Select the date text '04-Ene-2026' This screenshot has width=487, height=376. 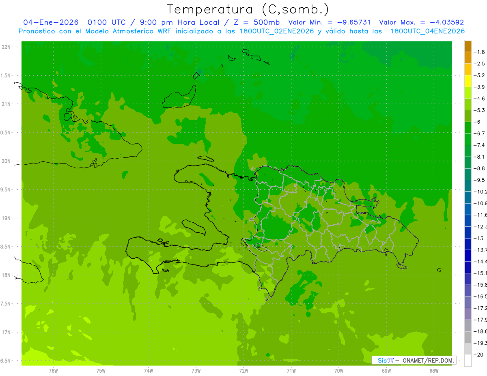coord(51,22)
